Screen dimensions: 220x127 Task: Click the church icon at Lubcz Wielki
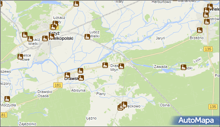[87, 37]
